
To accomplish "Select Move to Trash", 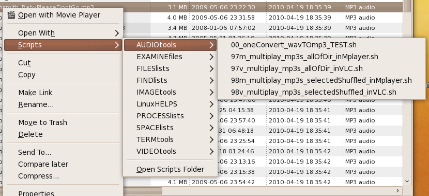I will pos(43,122).
